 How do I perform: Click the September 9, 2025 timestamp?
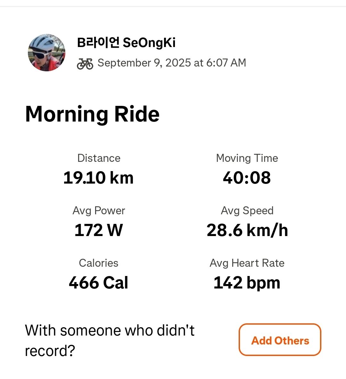click(172, 63)
